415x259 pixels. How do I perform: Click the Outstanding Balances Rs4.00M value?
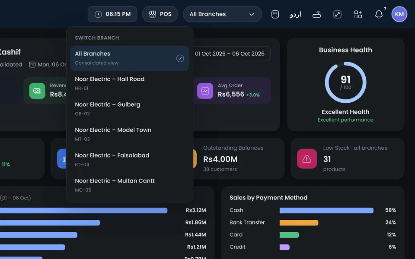click(220, 159)
